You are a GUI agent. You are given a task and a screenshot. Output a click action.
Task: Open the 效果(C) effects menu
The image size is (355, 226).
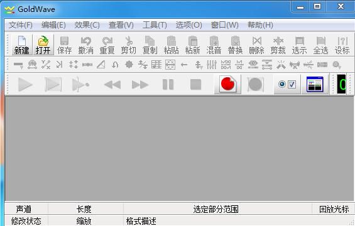click(x=87, y=25)
